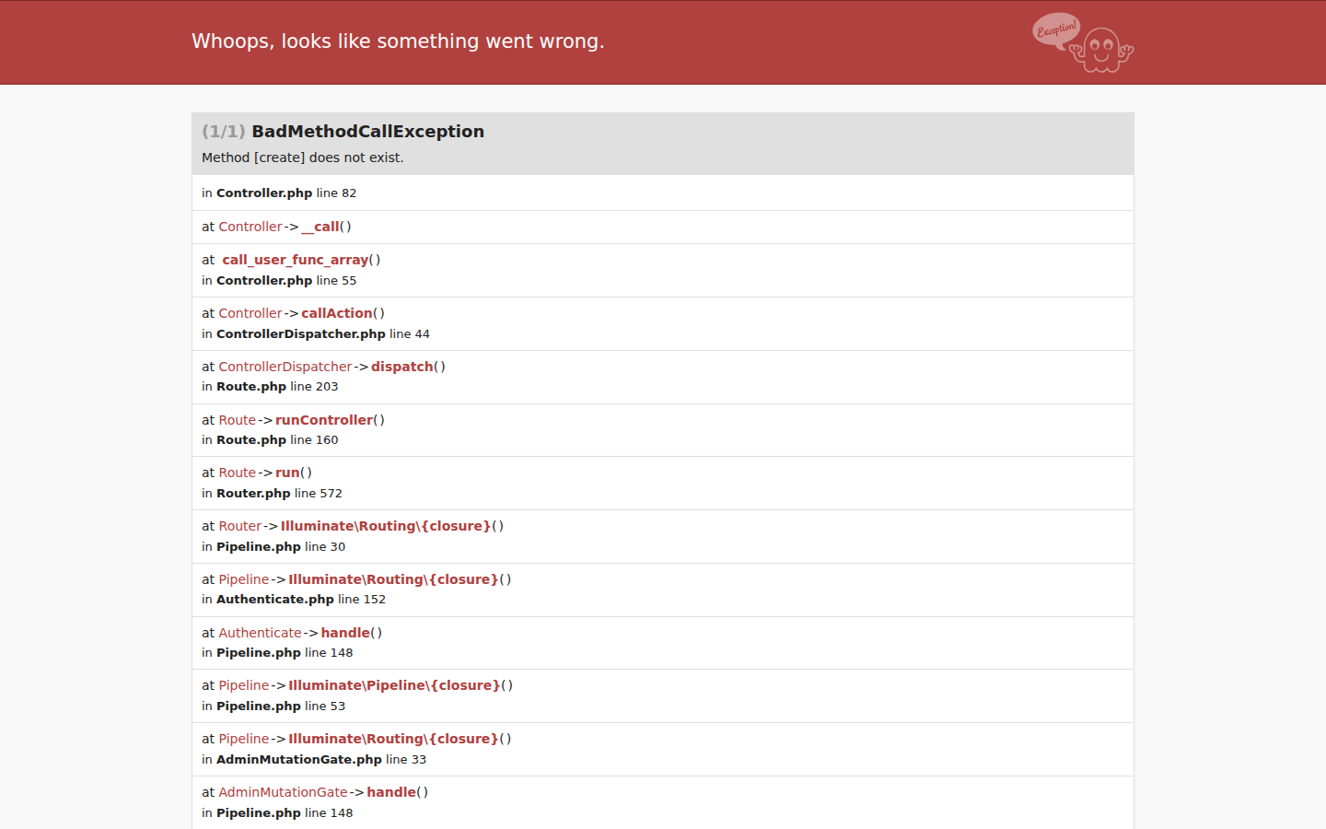Viewport: 1326px width, 829px height.
Task: Select the ControllerDispatcher class name
Action: (x=285, y=367)
